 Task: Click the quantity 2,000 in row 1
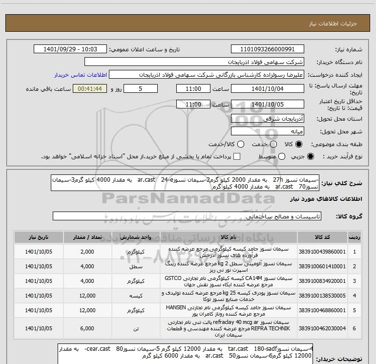tap(87, 252)
